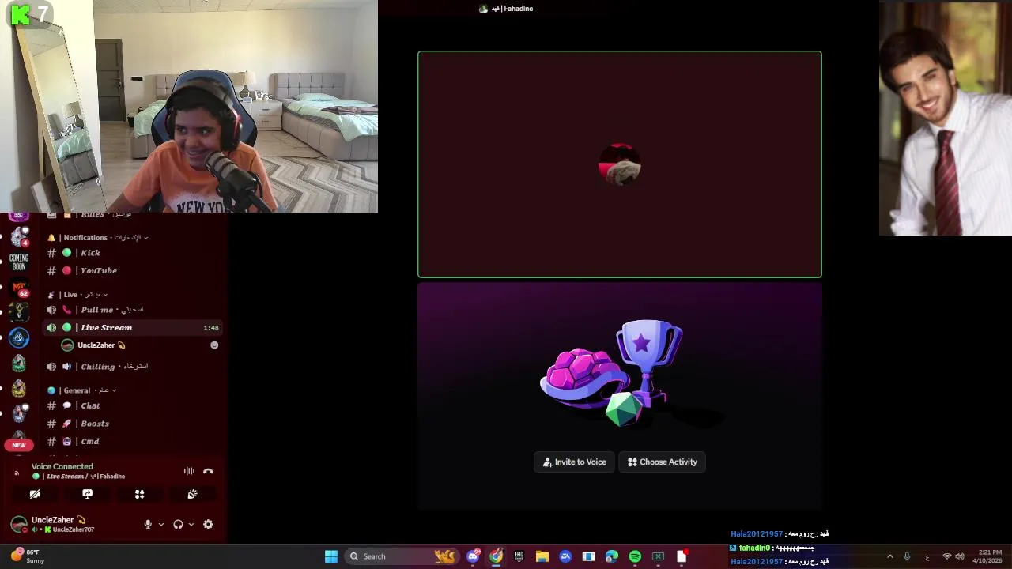The height and width of the screenshot is (569, 1012).
Task: Open the Chat text channel
Action: pos(134,405)
